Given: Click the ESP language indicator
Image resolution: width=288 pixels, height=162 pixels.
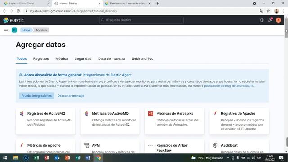Looking at the screenshot, I should point(259,158).
